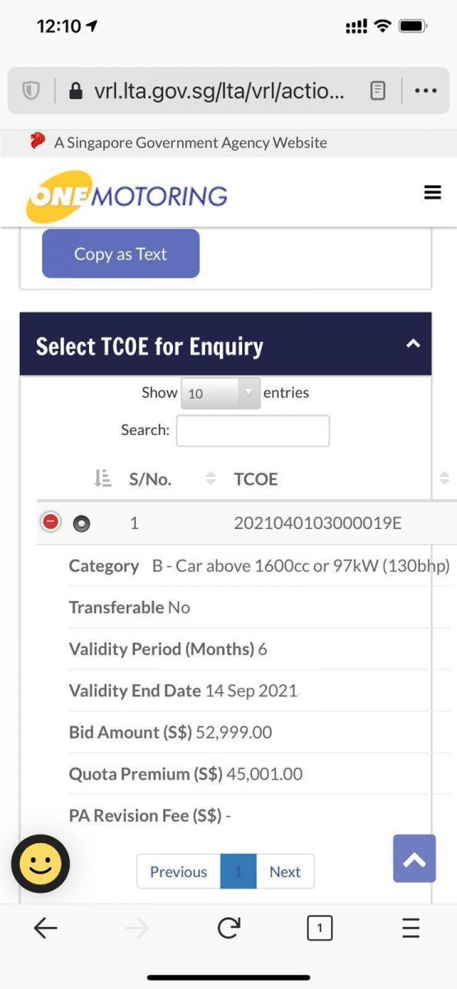This screenshot has width=457, height=989.
Task: Reload the page with refresh icon
Action: click(x=229, y=928)
